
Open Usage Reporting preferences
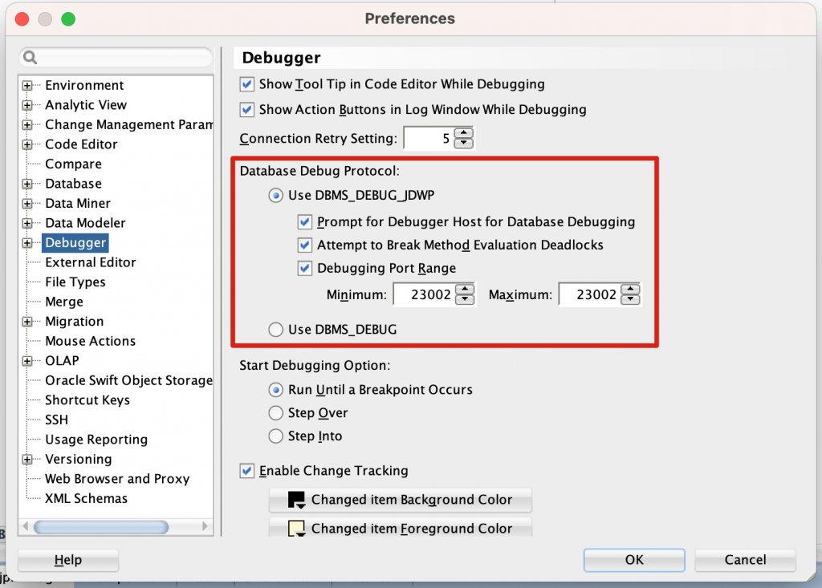click(x=96, y=440)
